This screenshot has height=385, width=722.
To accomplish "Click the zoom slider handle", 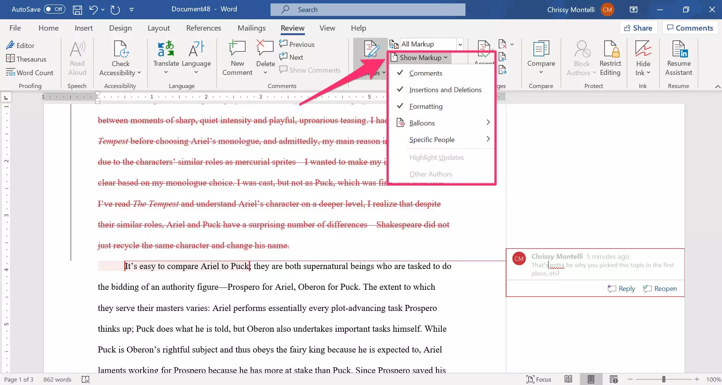I will pos(663,379).
